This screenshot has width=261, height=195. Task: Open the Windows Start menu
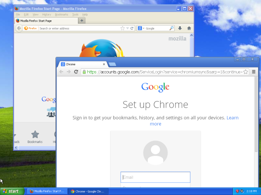point(11,191)
